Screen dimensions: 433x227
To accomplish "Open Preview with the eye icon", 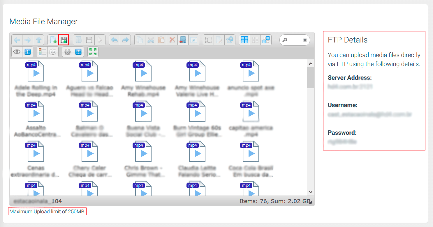I will (x=17, y=52).
